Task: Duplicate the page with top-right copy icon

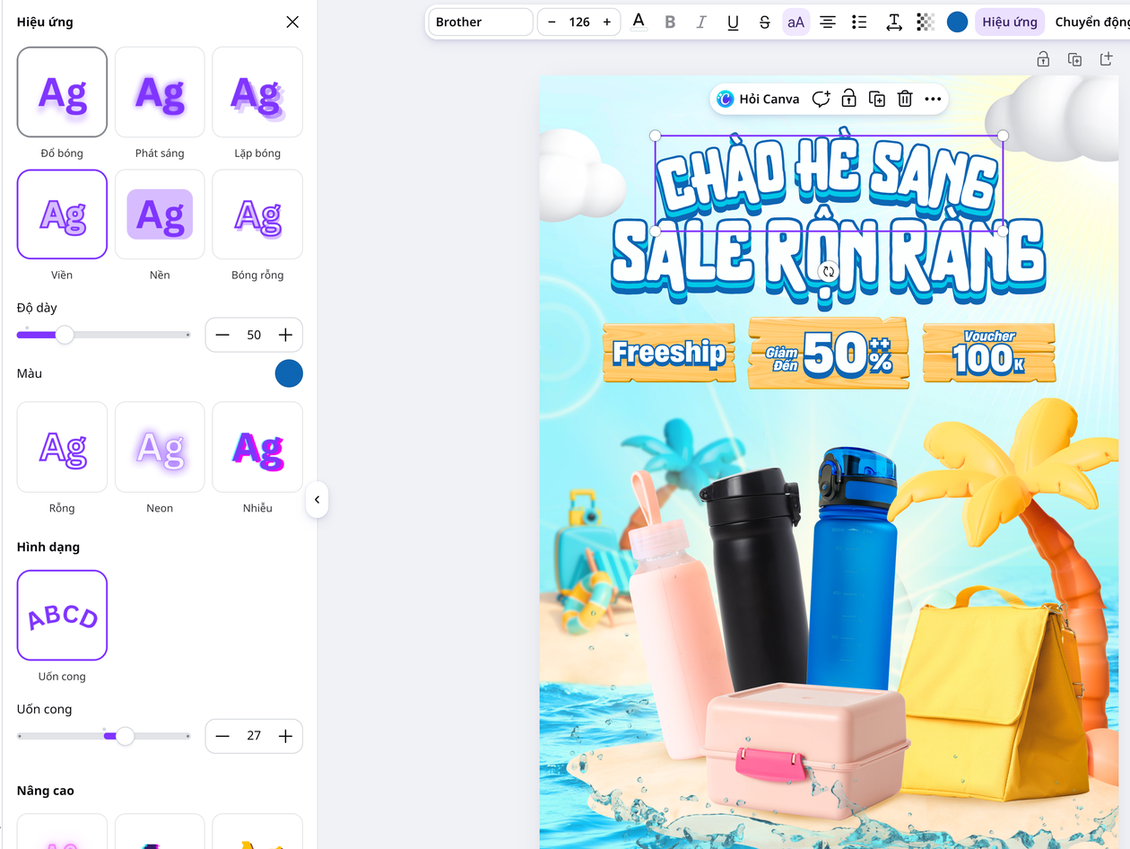Action: [1074, 59]
